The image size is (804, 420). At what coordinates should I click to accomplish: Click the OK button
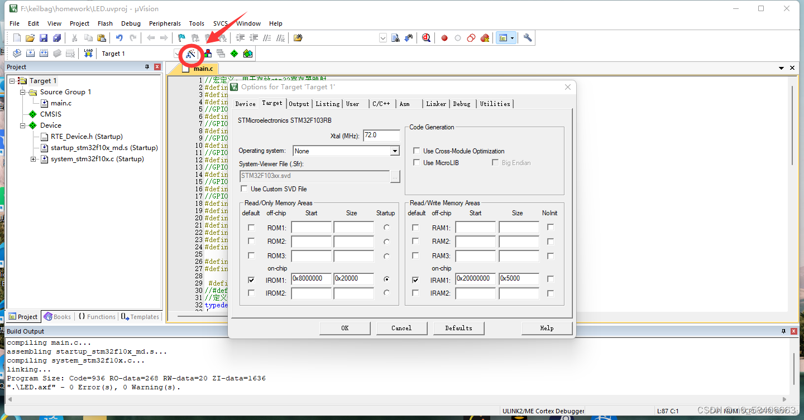[345, 328]
